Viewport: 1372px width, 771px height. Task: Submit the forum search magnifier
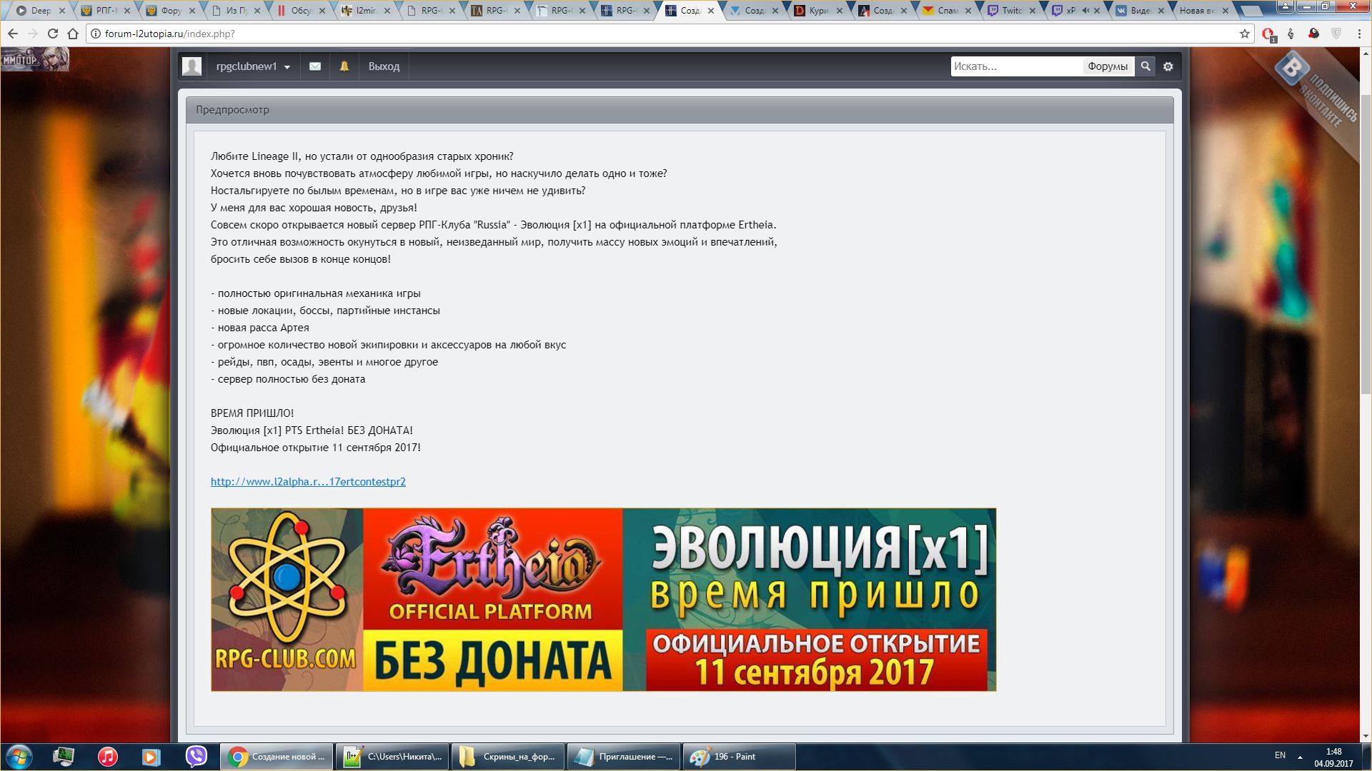[x=1145, y=66]
